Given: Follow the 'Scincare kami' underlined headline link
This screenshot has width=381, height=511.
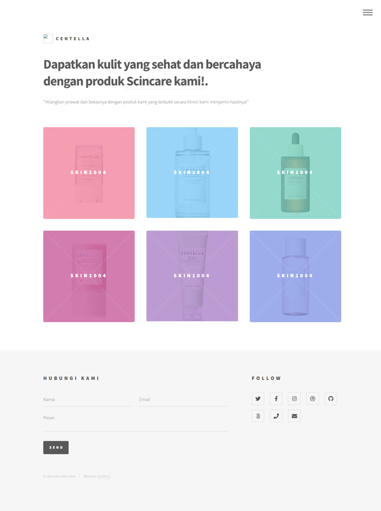Looking at the screenshot, I should click(165, 81).
